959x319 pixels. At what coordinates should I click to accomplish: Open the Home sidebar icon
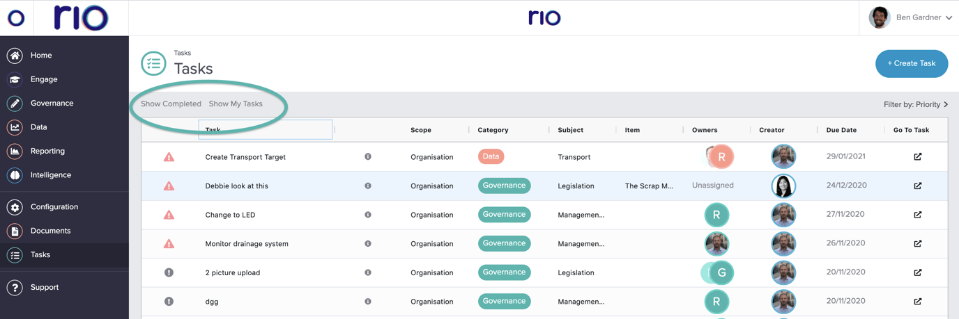[x=15, y=56]
